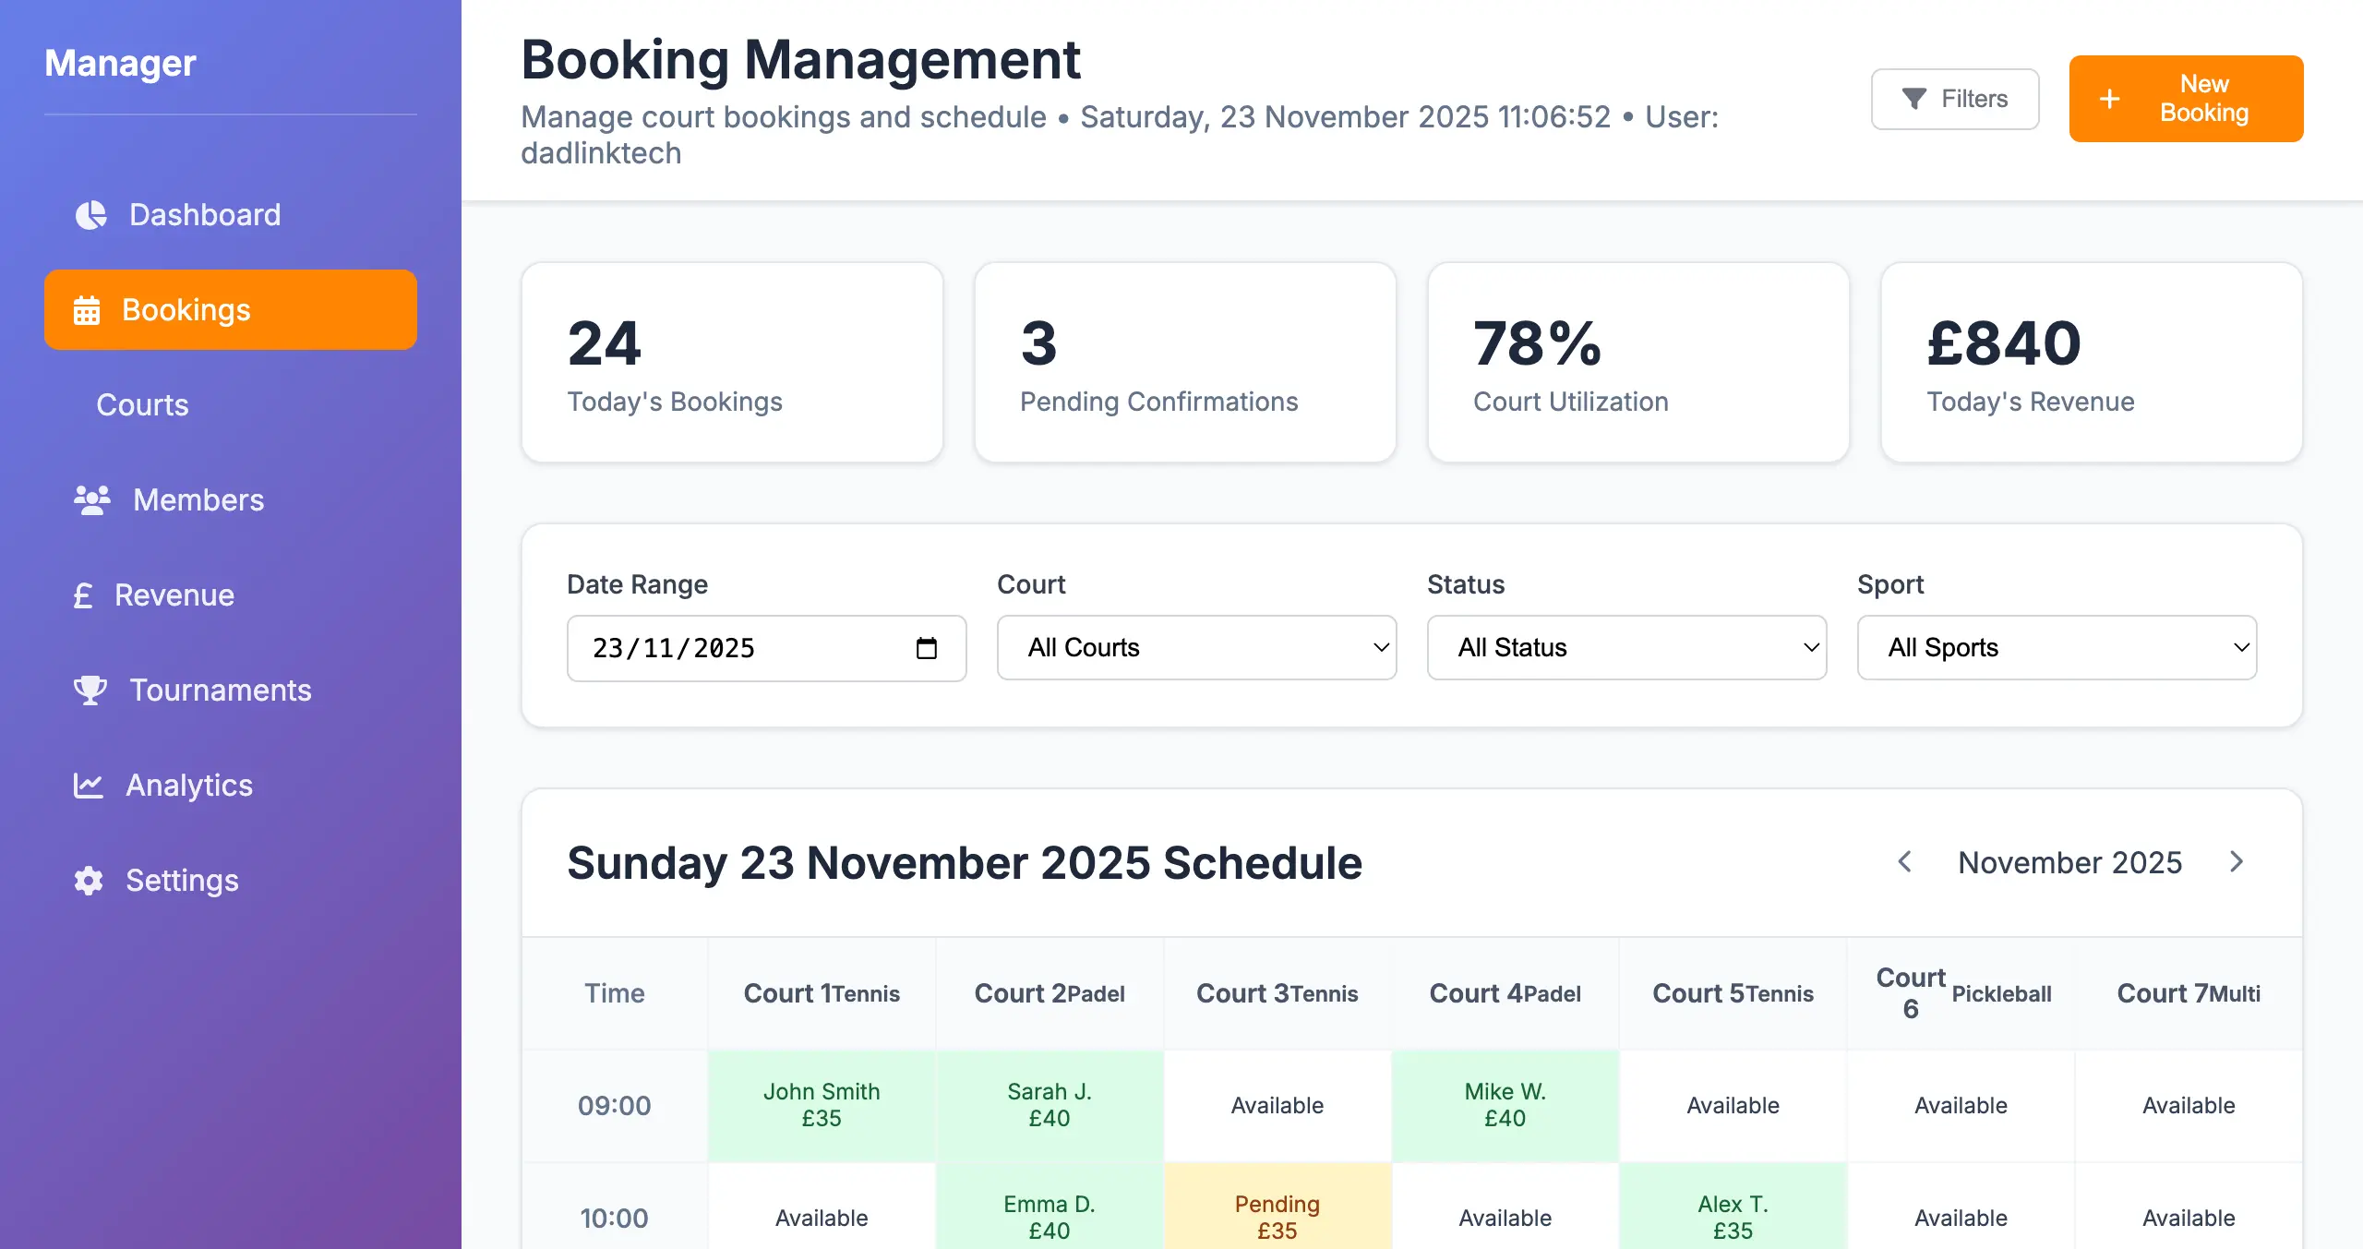2363x1249 pixels.
Task: Open the All Sports dropdown
Action: click(2056, 648)
